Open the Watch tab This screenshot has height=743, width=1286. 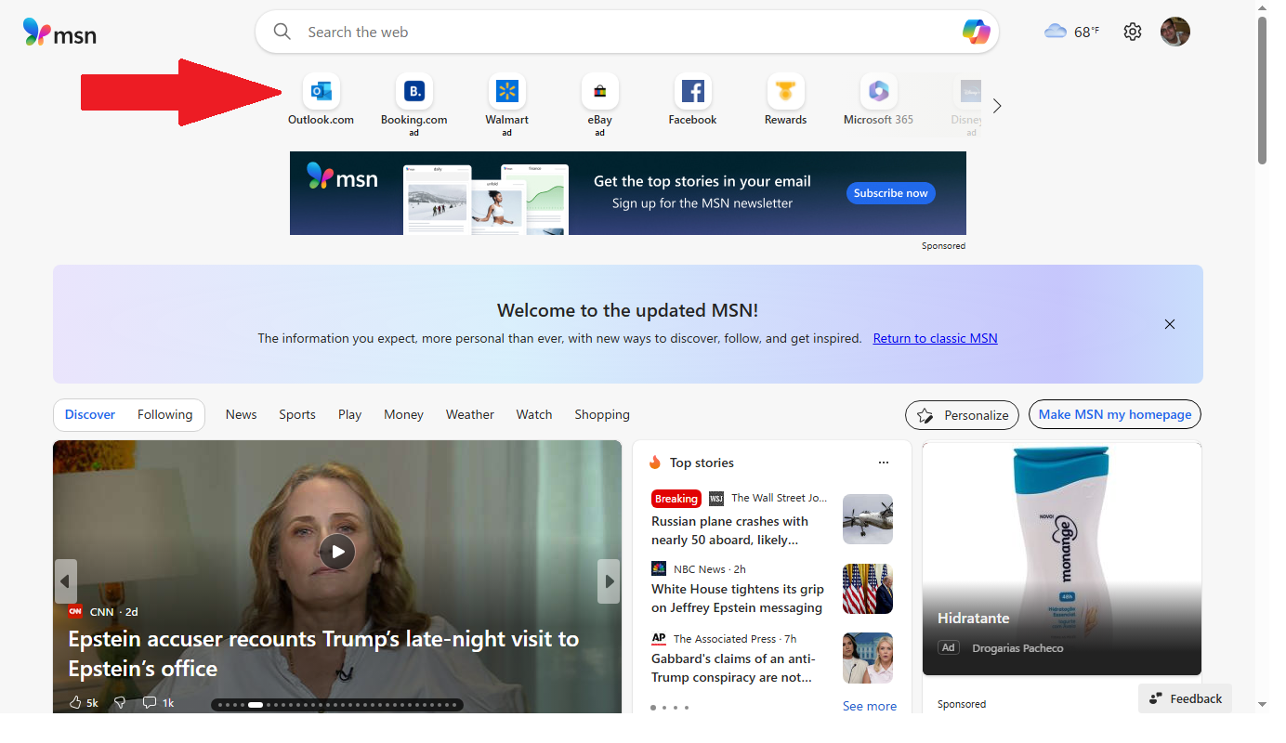(534, 415)
